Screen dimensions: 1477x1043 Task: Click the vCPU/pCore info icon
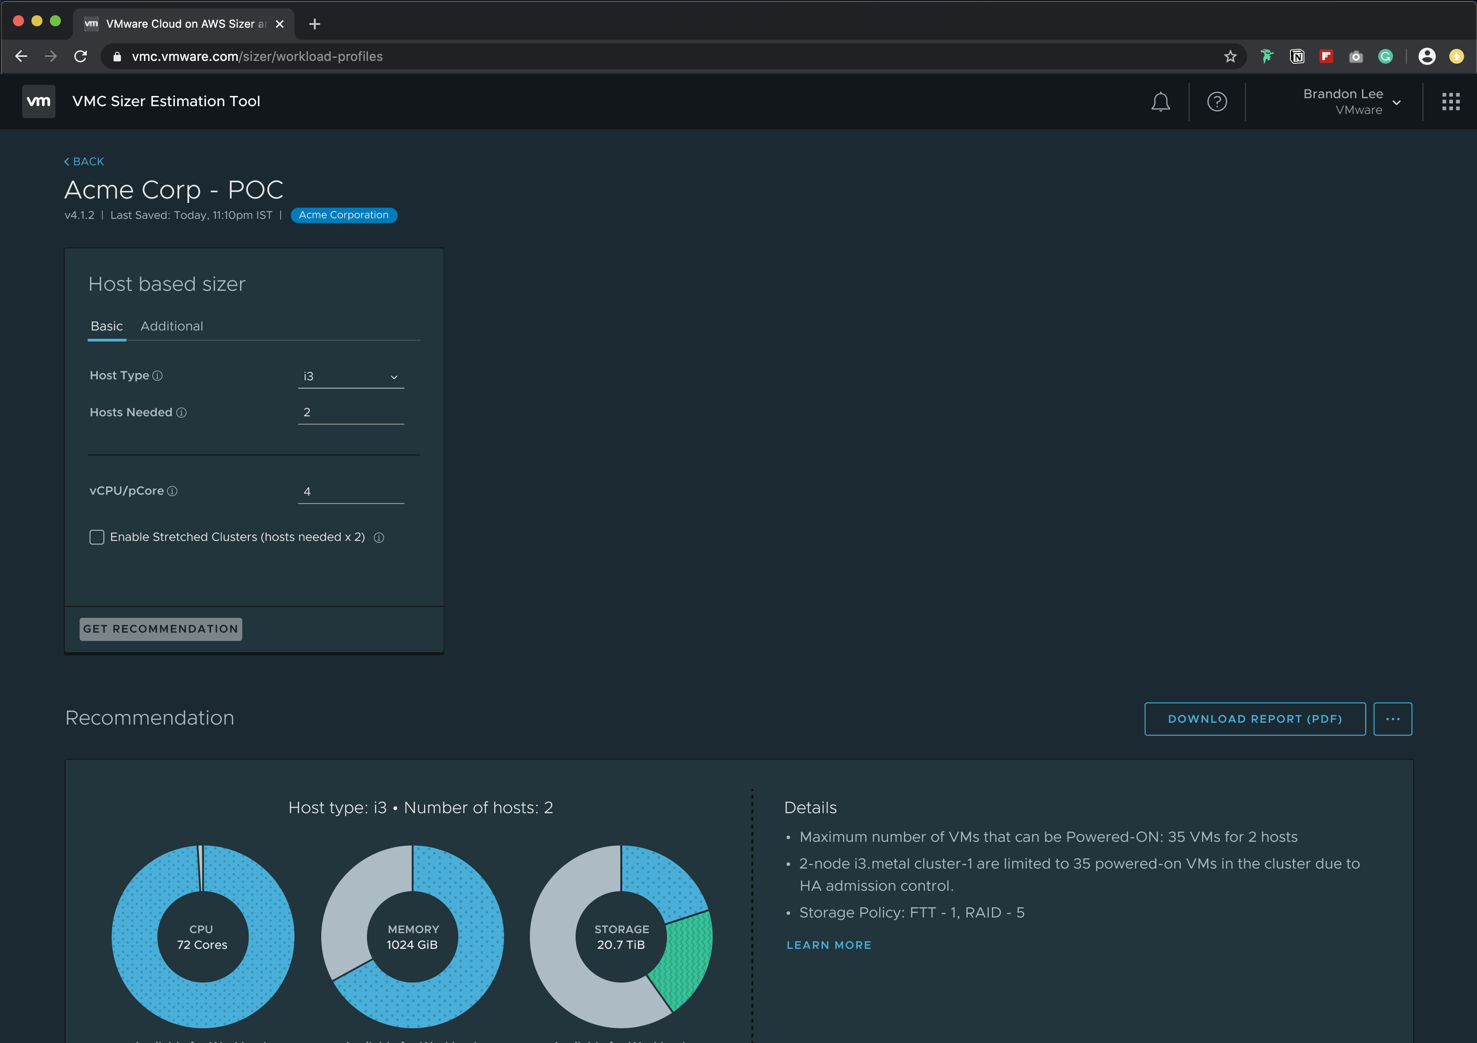[173, 492]
